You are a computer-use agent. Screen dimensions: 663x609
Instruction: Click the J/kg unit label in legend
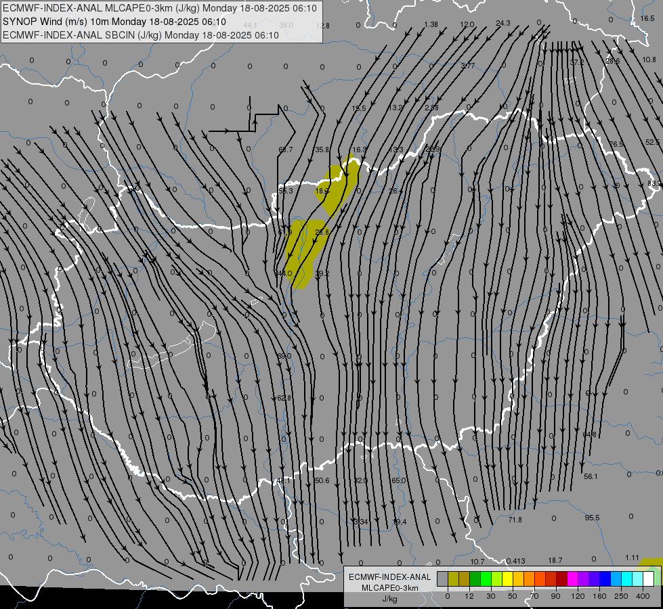pos(390,599)
